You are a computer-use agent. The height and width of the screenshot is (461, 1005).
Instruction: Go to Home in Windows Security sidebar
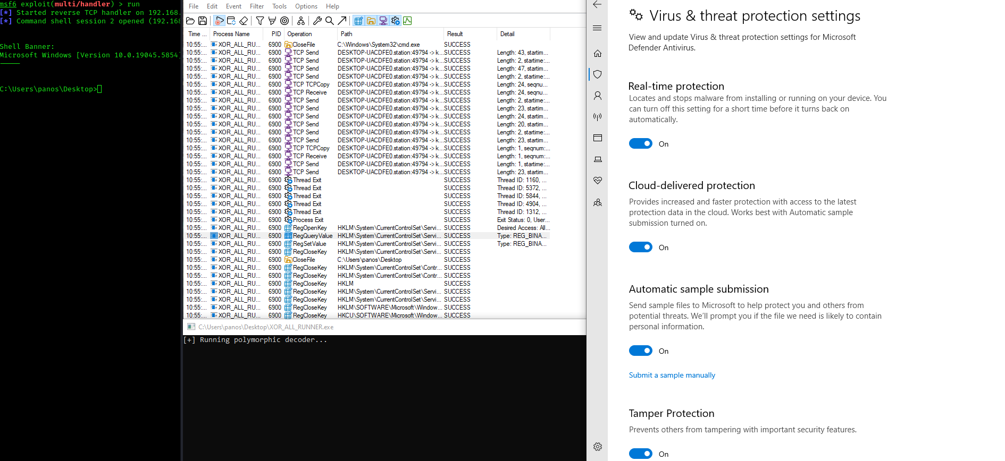click(x=598, y=53)
